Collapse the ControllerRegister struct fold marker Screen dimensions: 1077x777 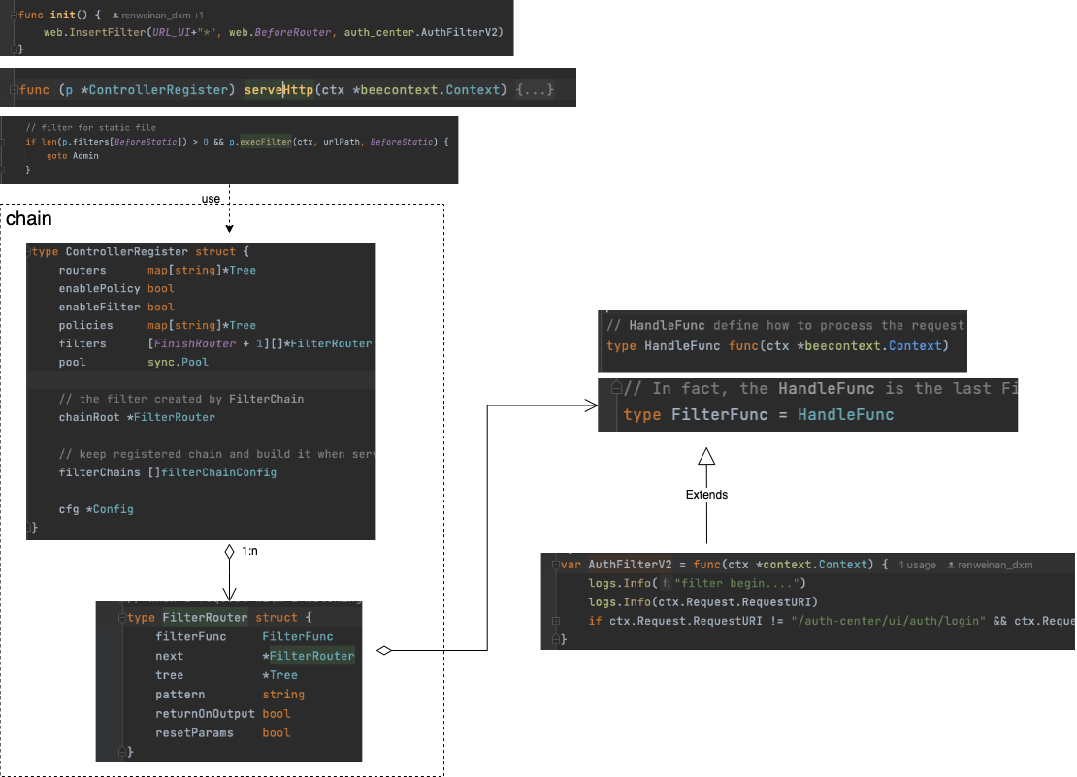[29, 252]
